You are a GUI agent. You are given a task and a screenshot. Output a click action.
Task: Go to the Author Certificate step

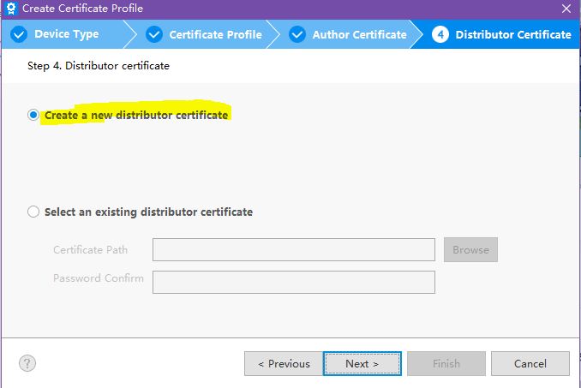pyautogui.click(x=359, y=35)
